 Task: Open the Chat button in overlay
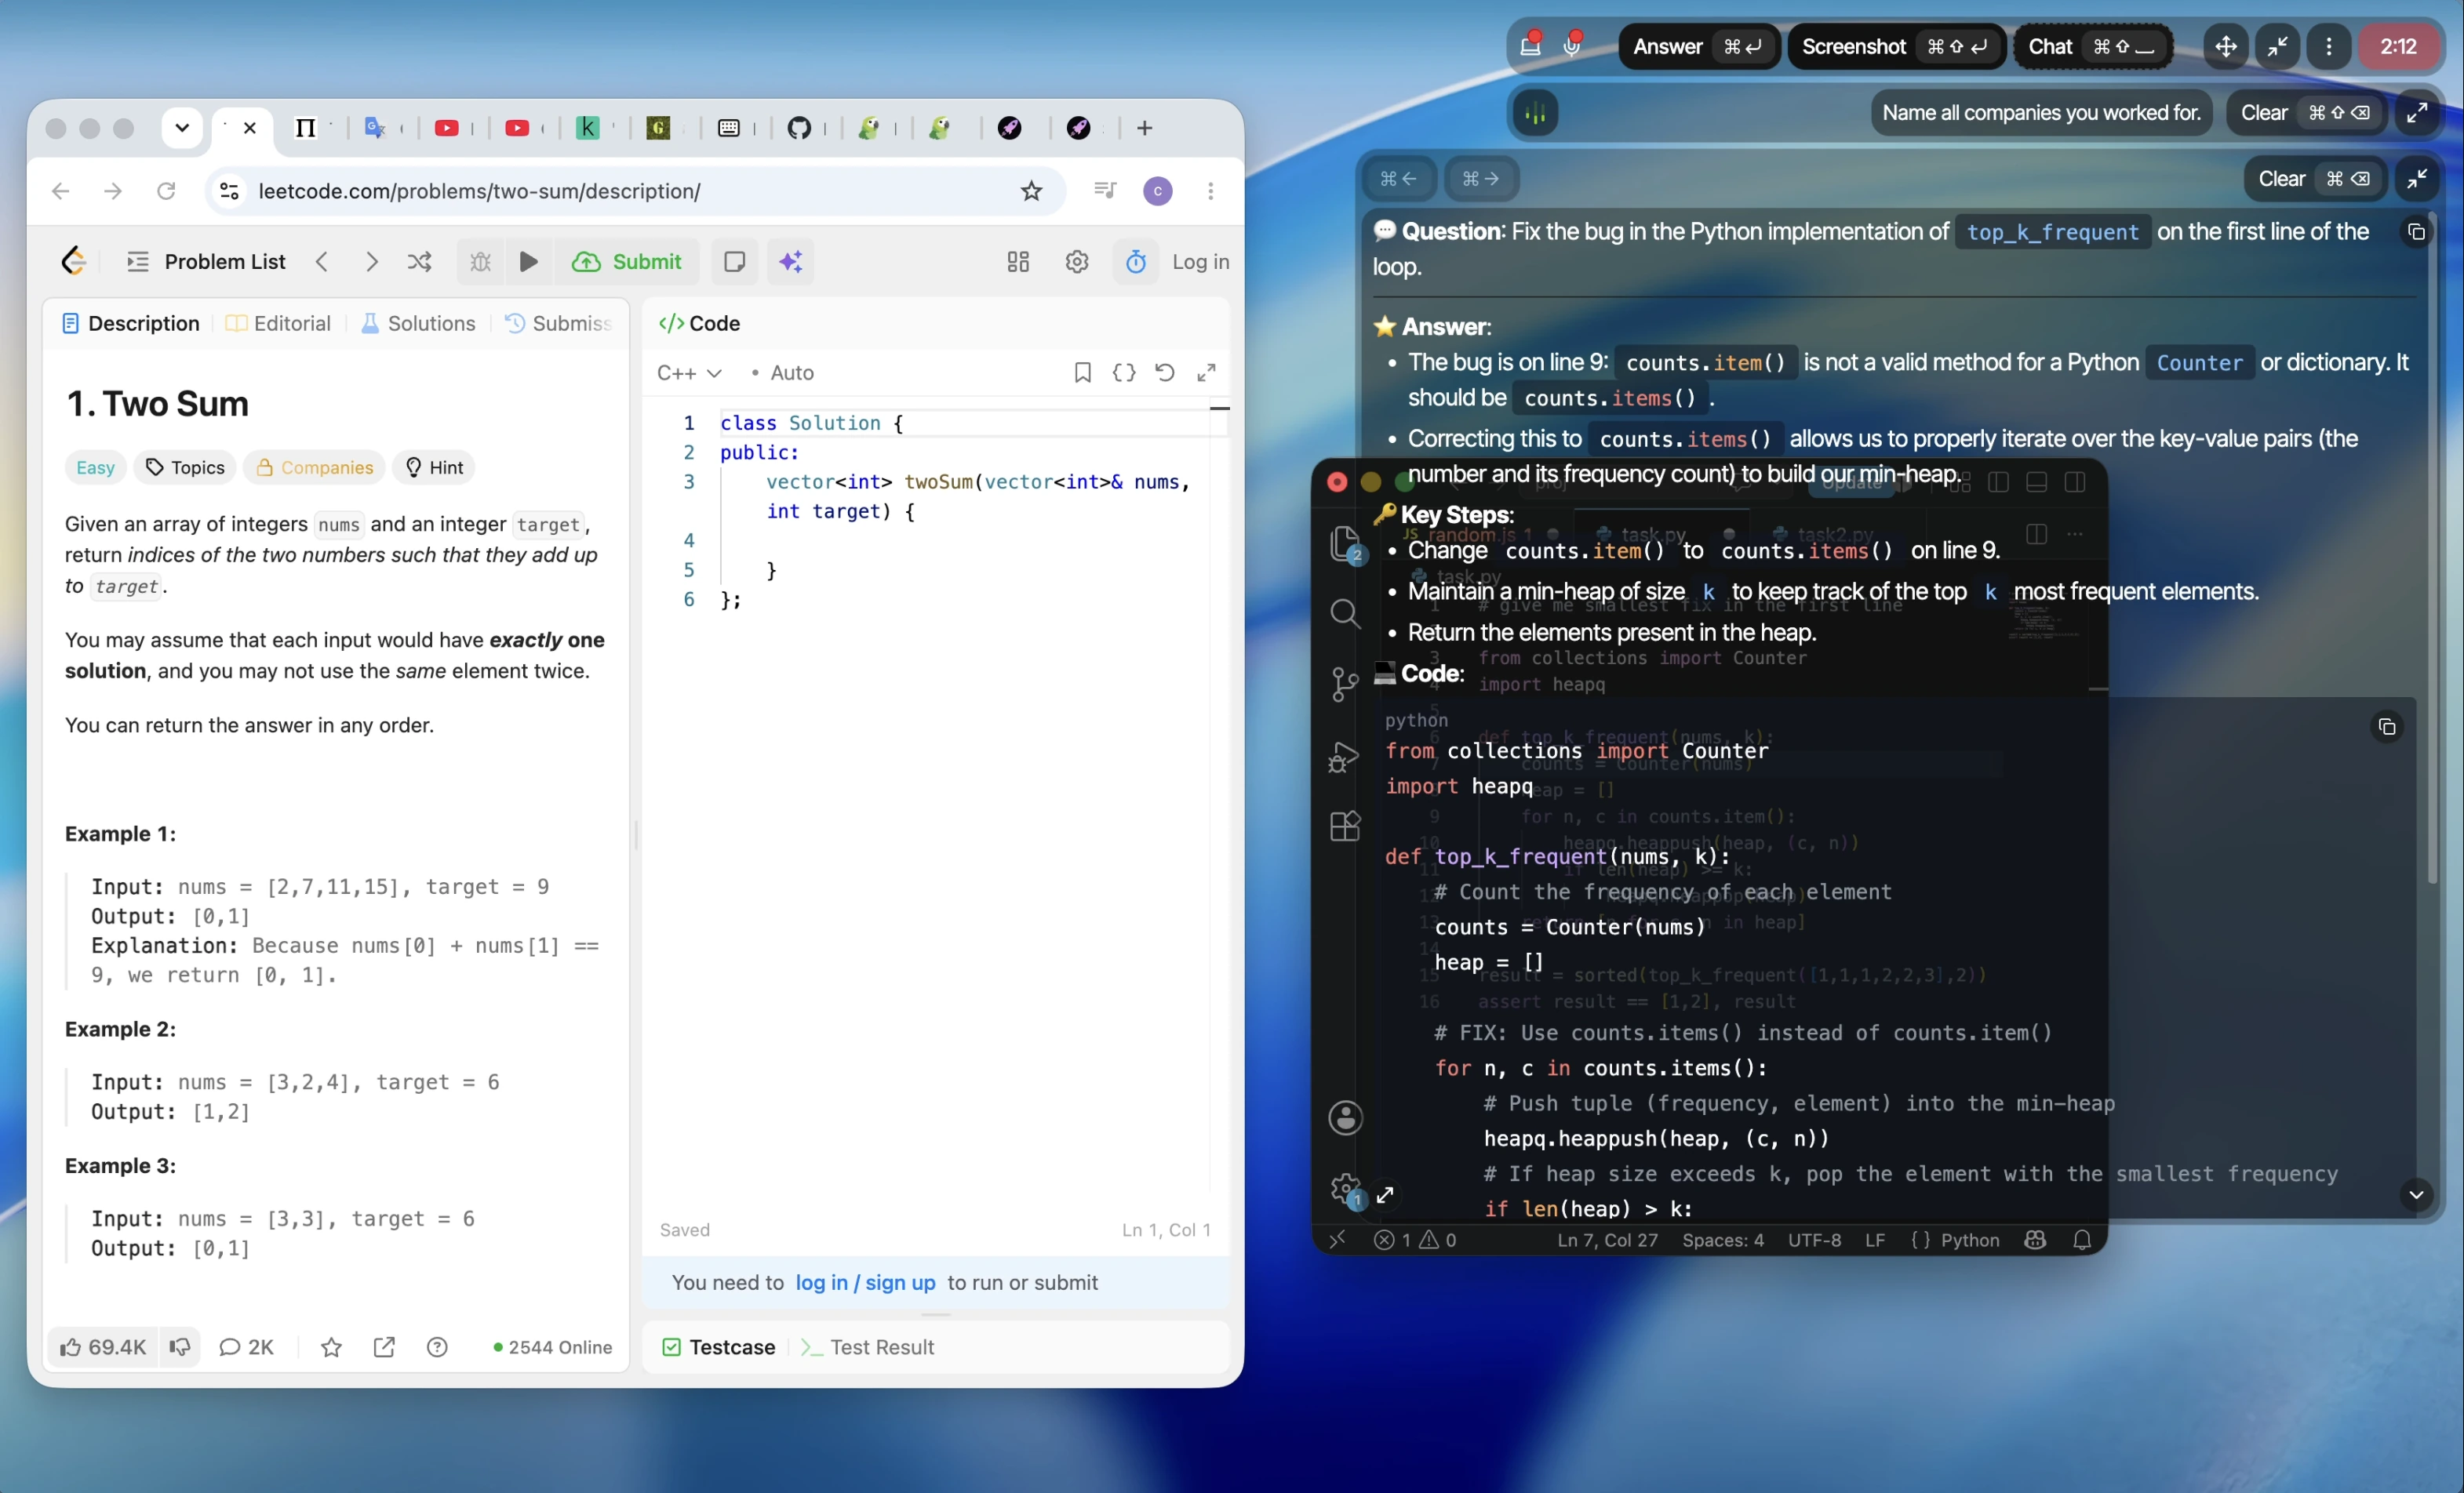2092,47
